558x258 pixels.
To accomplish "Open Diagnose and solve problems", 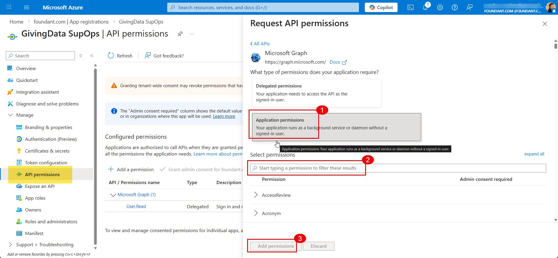I will [47, 104].
